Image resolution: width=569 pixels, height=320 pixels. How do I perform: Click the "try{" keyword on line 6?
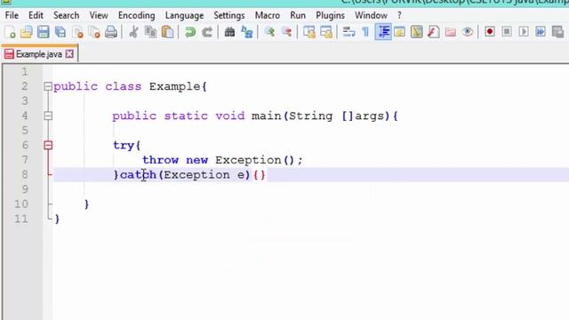pyautogui.click(x=126, y=146)
